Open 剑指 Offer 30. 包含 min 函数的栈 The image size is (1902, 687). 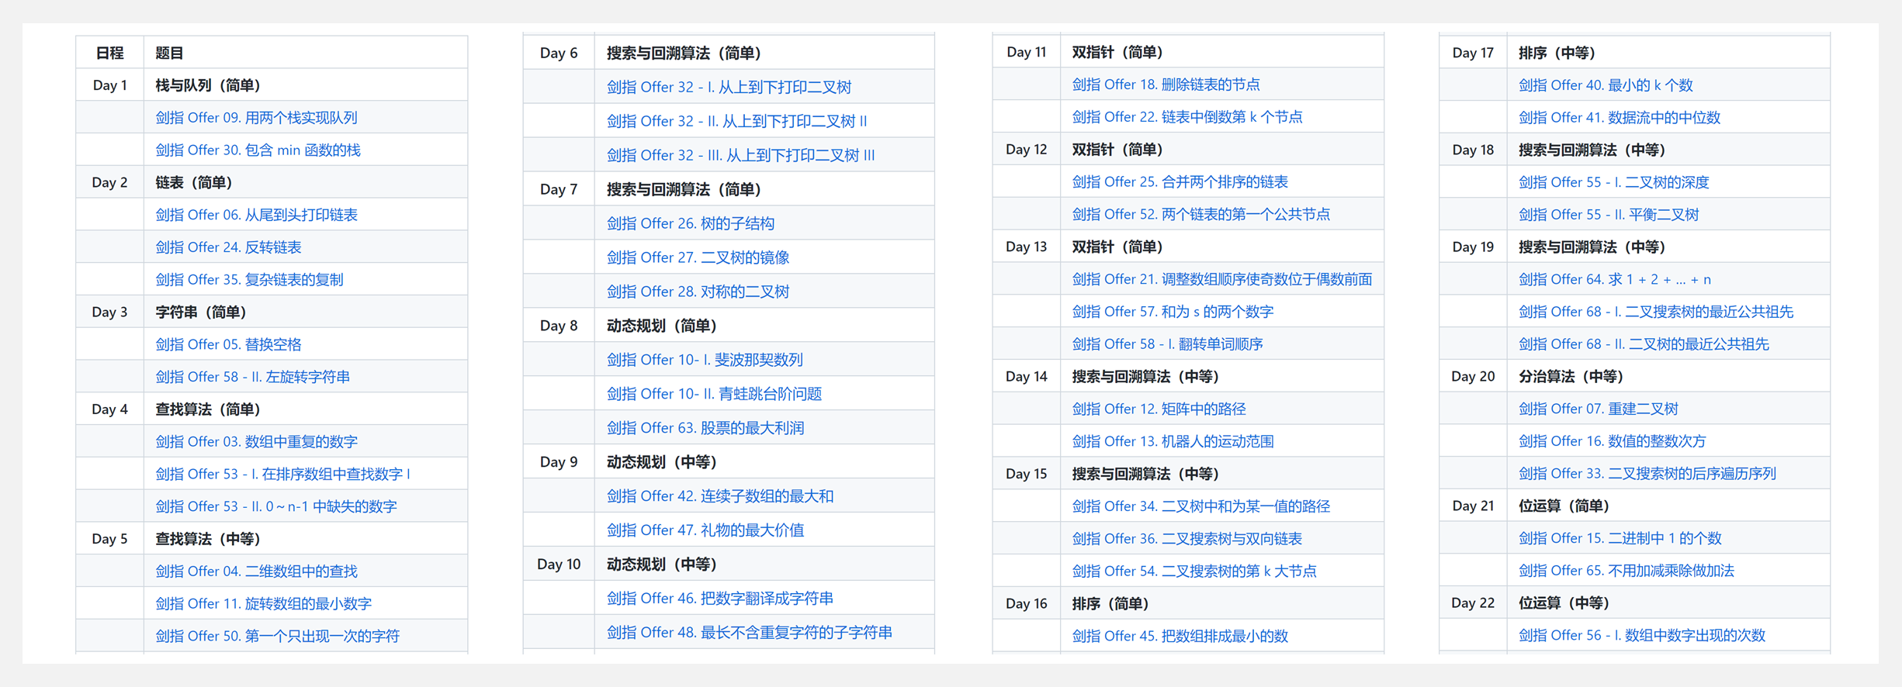(x=258, y=150)
